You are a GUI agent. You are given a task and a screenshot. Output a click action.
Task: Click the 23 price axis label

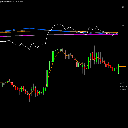pos(123,7)
